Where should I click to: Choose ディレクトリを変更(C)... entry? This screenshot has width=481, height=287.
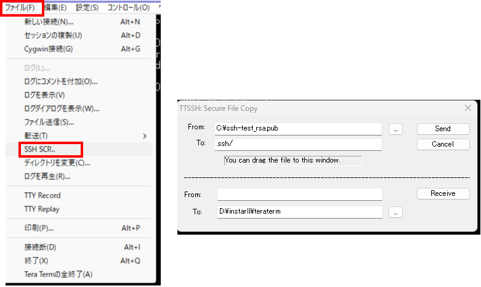[x=57, y=163]
